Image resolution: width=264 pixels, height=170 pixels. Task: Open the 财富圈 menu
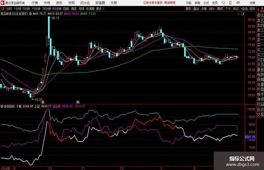(100, 3)
